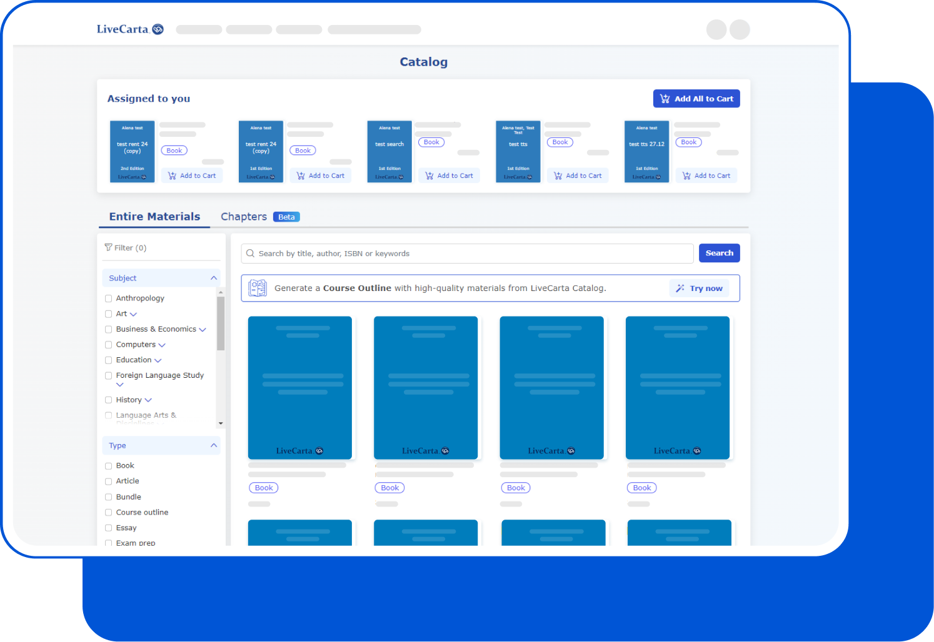Select the Entire Materials tab
Screen dimensions: 934x642
154,216
